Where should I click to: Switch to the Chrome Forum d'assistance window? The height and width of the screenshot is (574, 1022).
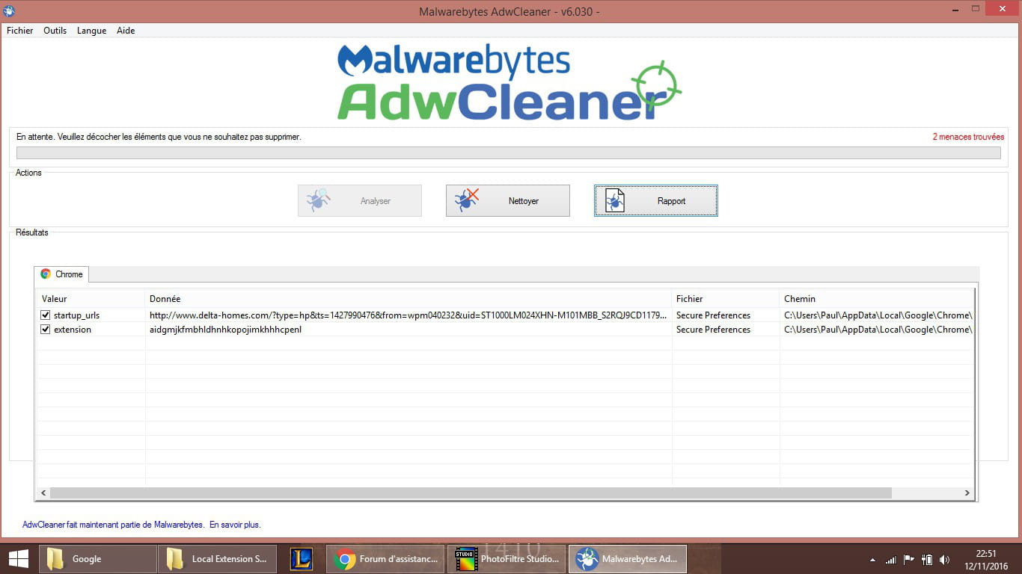point(385,559)
